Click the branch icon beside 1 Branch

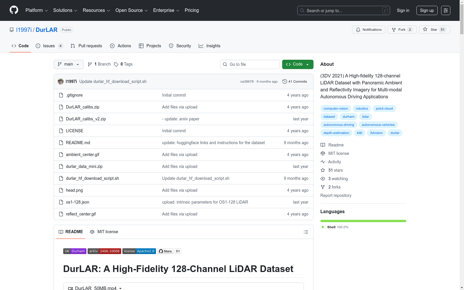pyautogui.click(x=90, y=64)
